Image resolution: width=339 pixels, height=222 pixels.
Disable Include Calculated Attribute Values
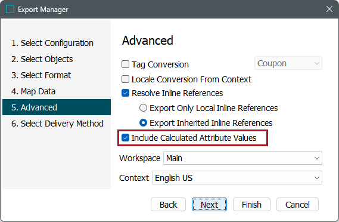[125, 138]
